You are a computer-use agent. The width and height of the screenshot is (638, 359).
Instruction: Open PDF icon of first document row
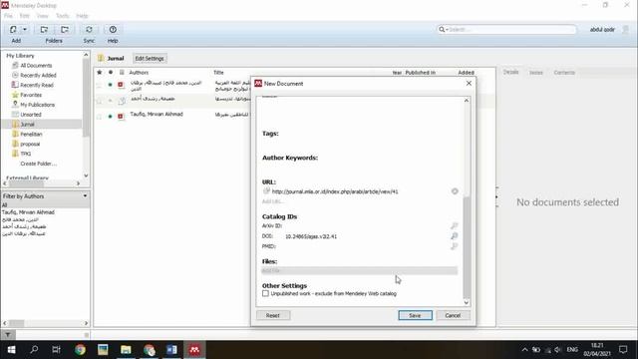pos(121,85)
